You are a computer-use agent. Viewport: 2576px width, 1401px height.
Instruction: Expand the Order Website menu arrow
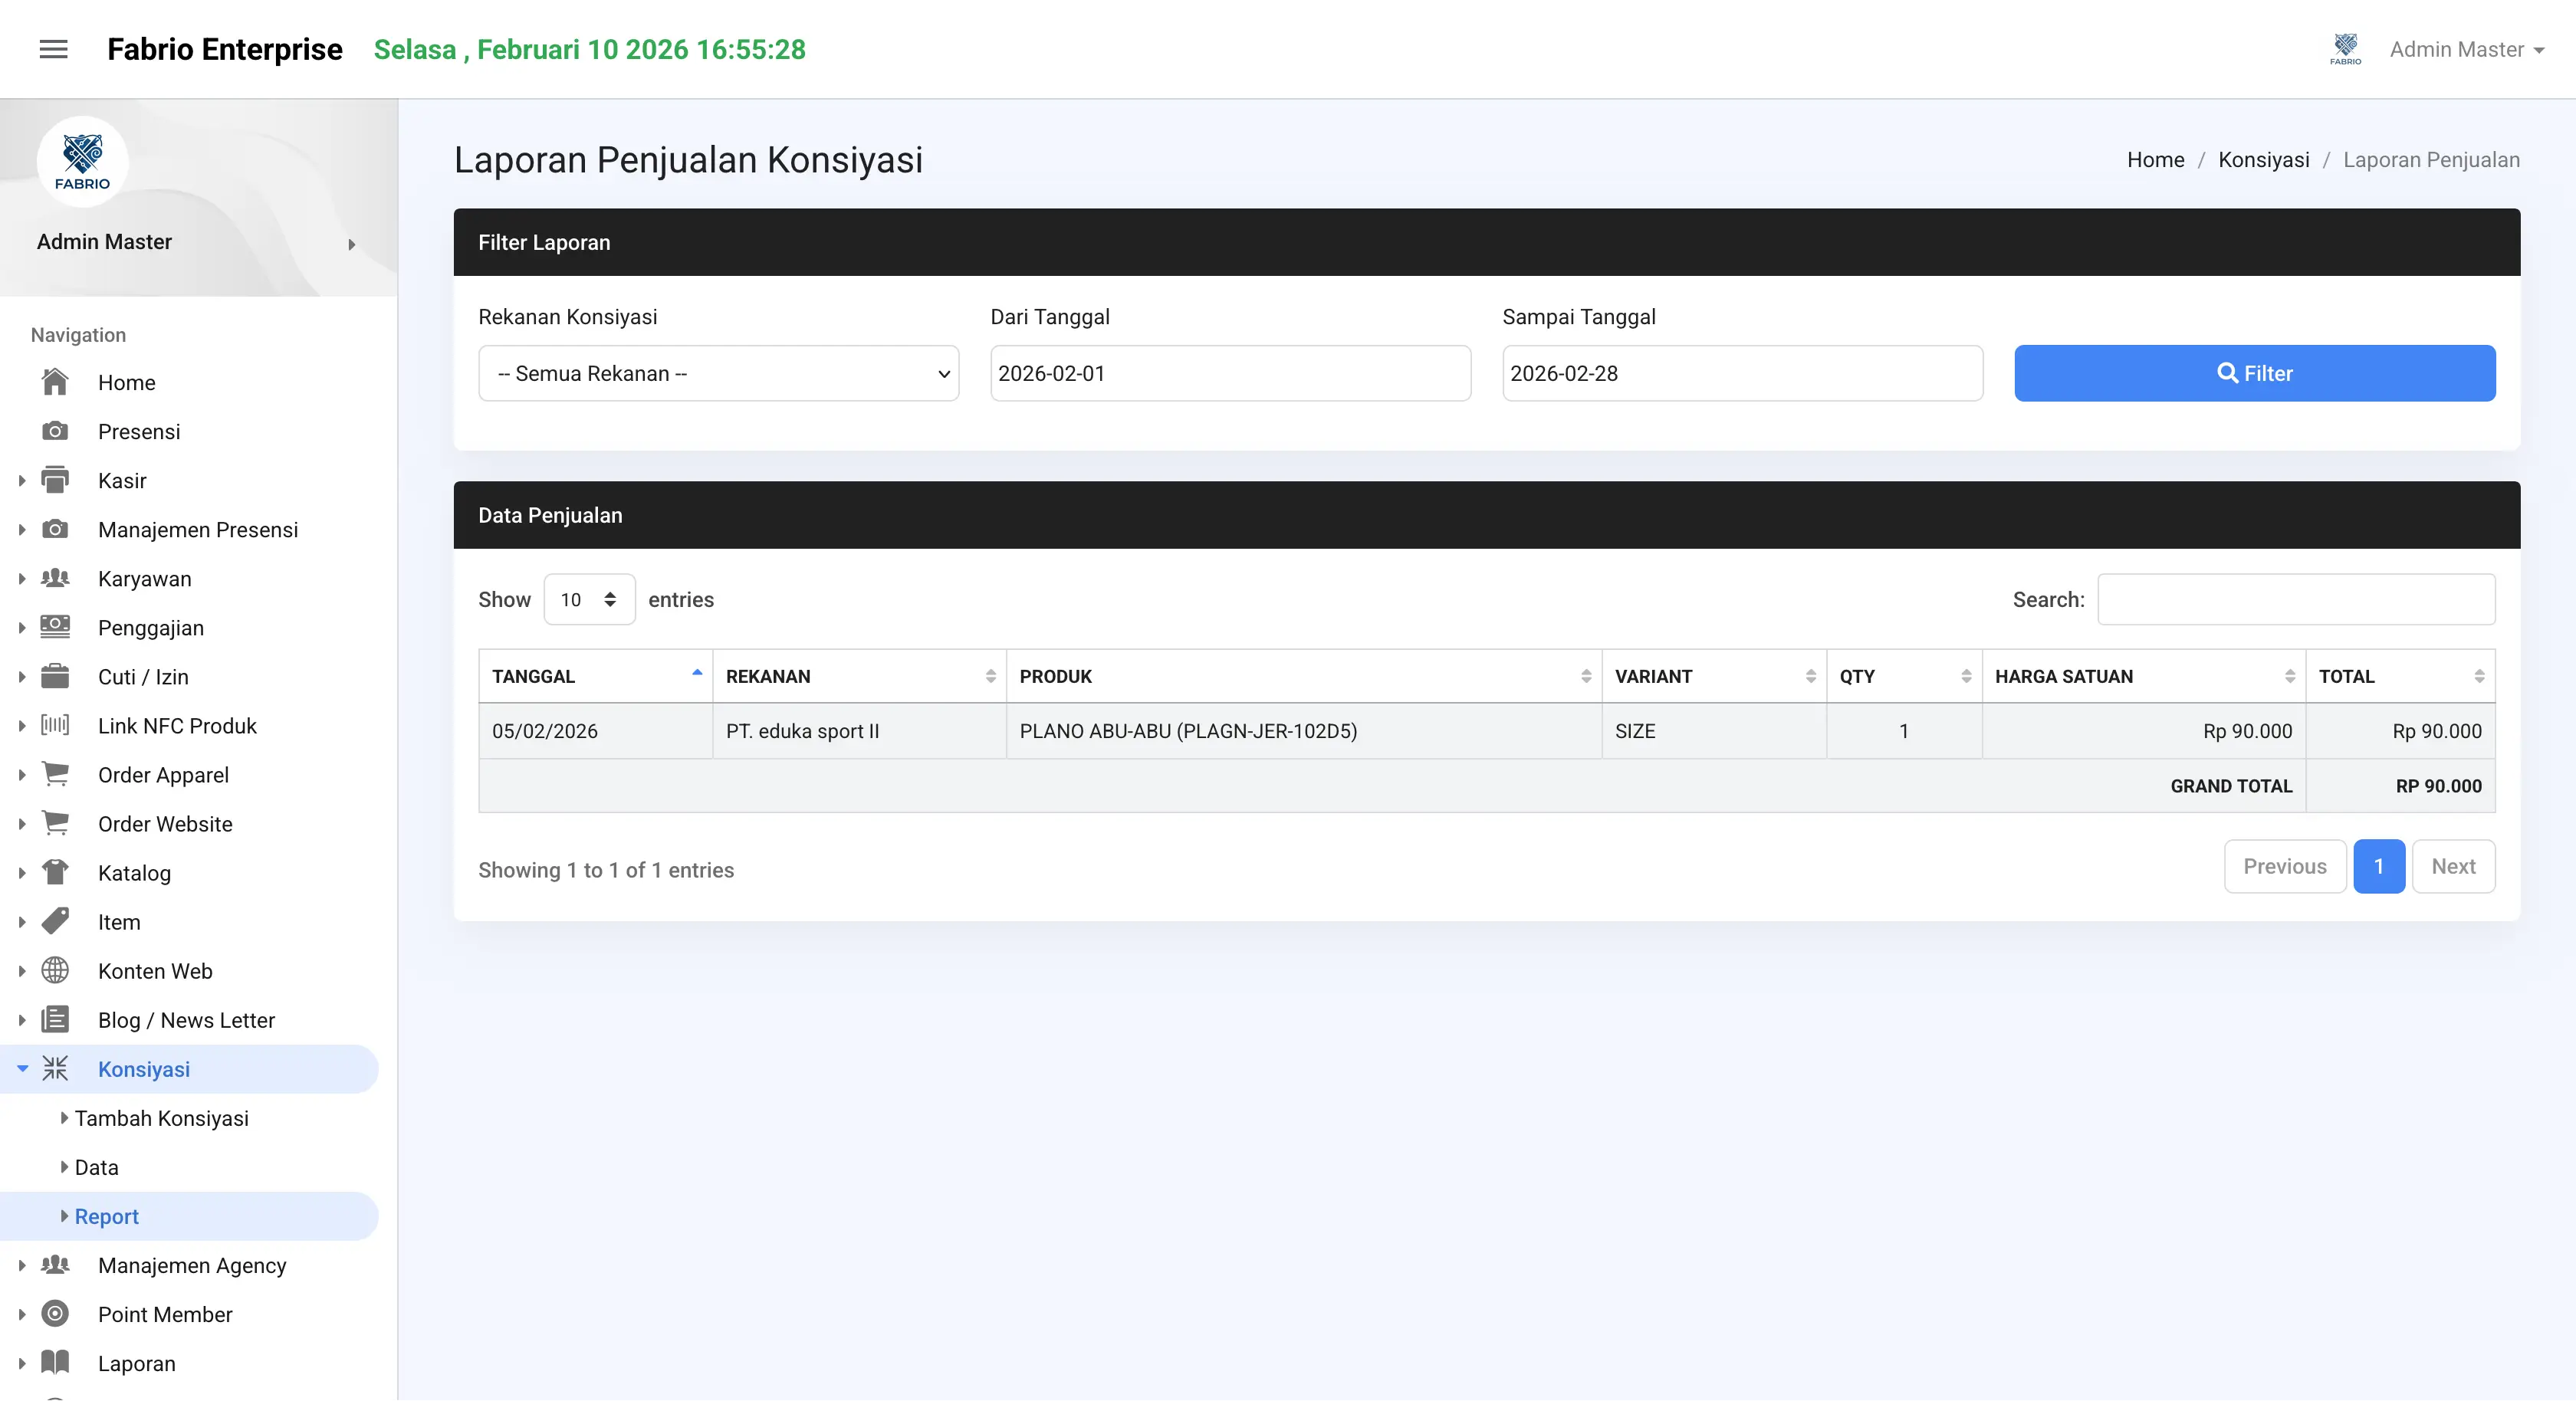(x=22, y=823)
